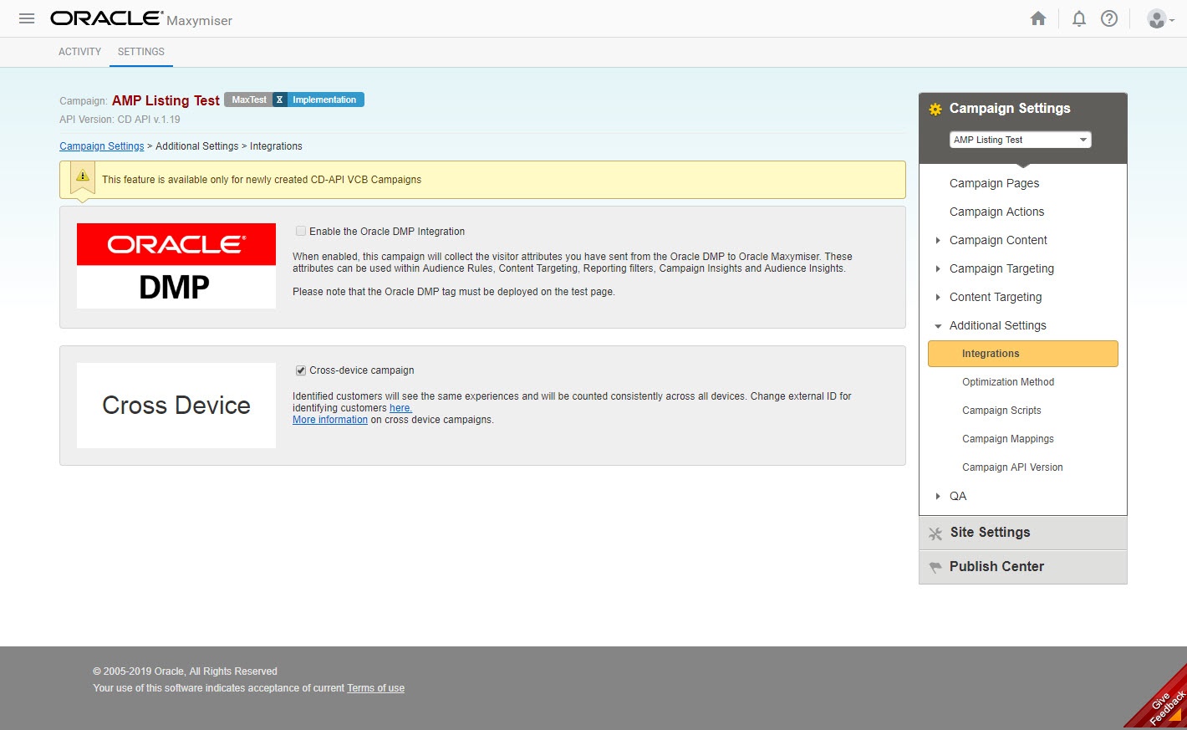Click the Campaign Settings panel header
The image size is (1187, 730).
[1010, 109]
